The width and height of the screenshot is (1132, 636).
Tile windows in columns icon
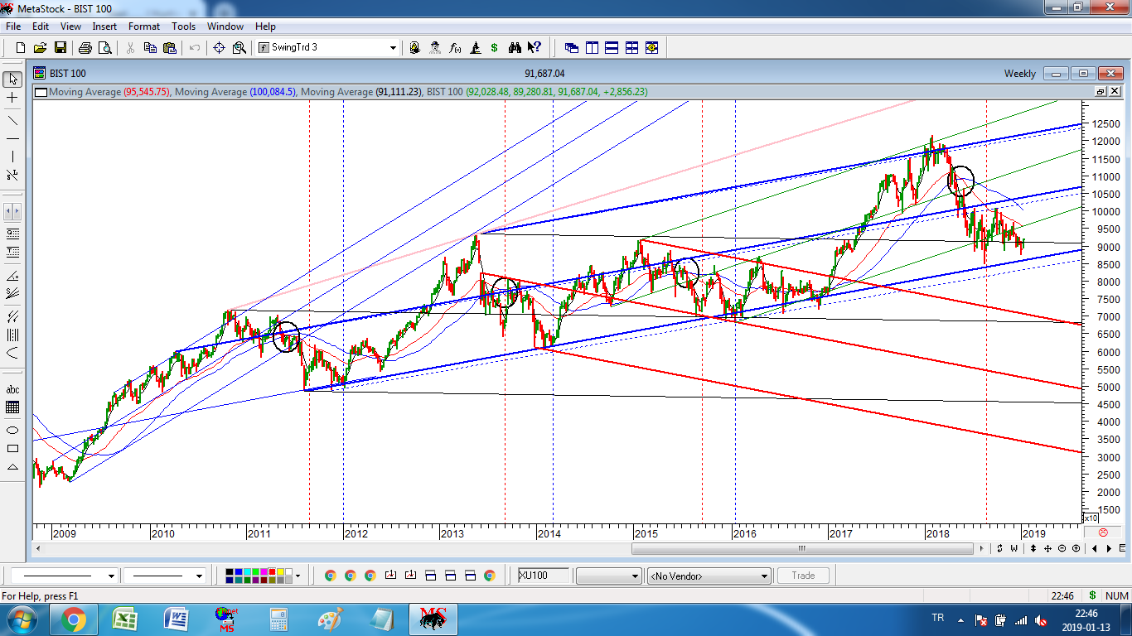pos(592,48)
